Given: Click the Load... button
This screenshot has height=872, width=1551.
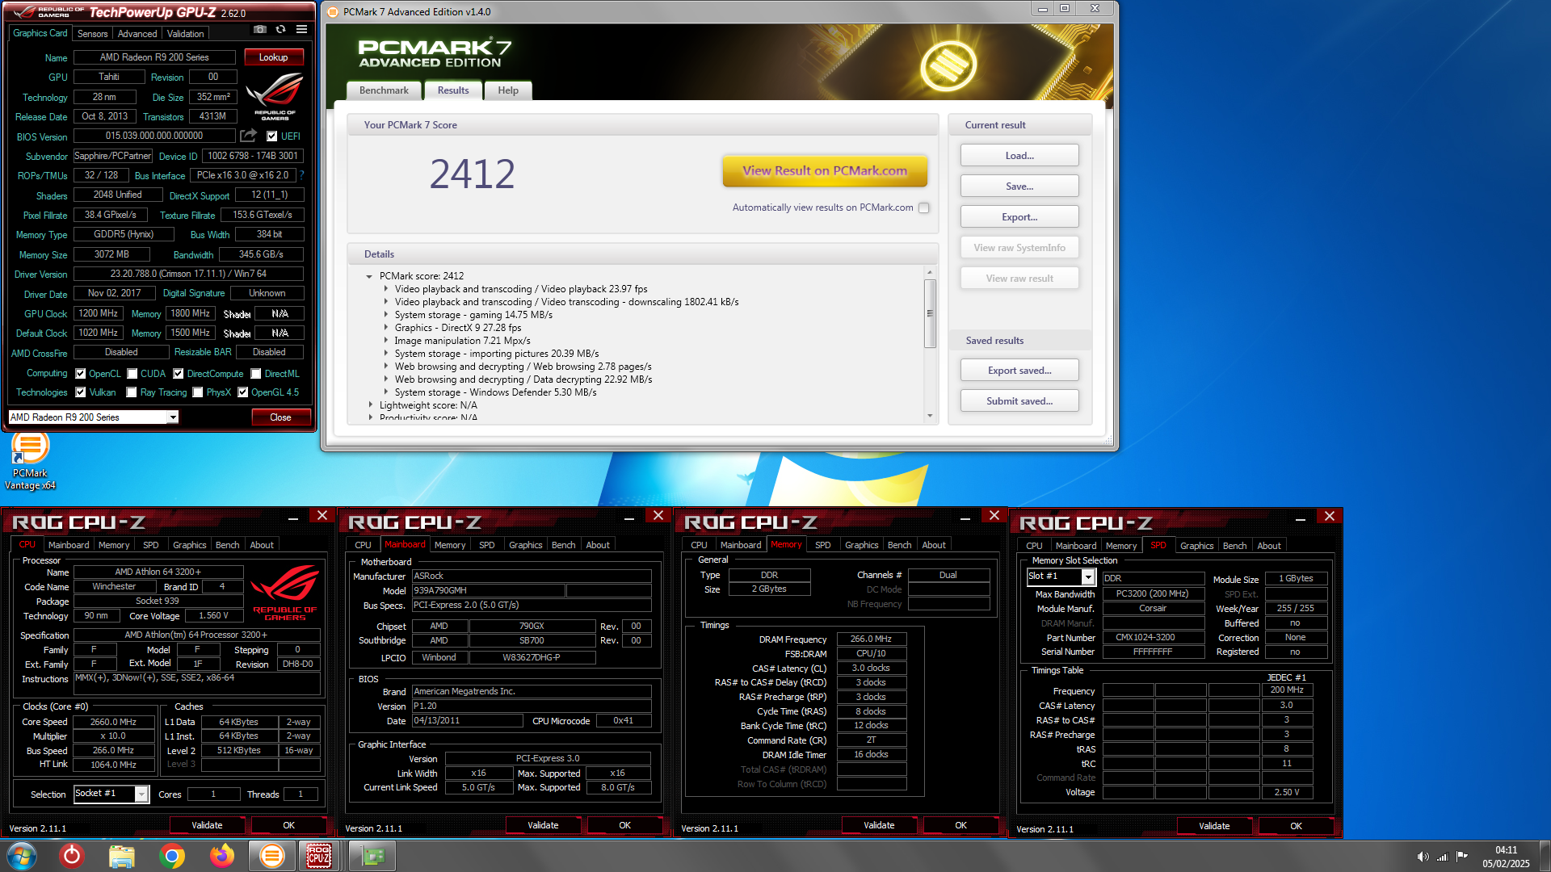Looking at the screenshot, I should click(1019, 156).
